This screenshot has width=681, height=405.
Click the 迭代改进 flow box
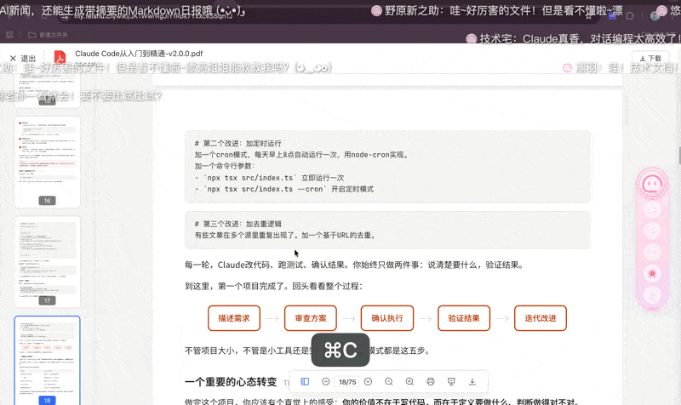(x=541, y=318)
